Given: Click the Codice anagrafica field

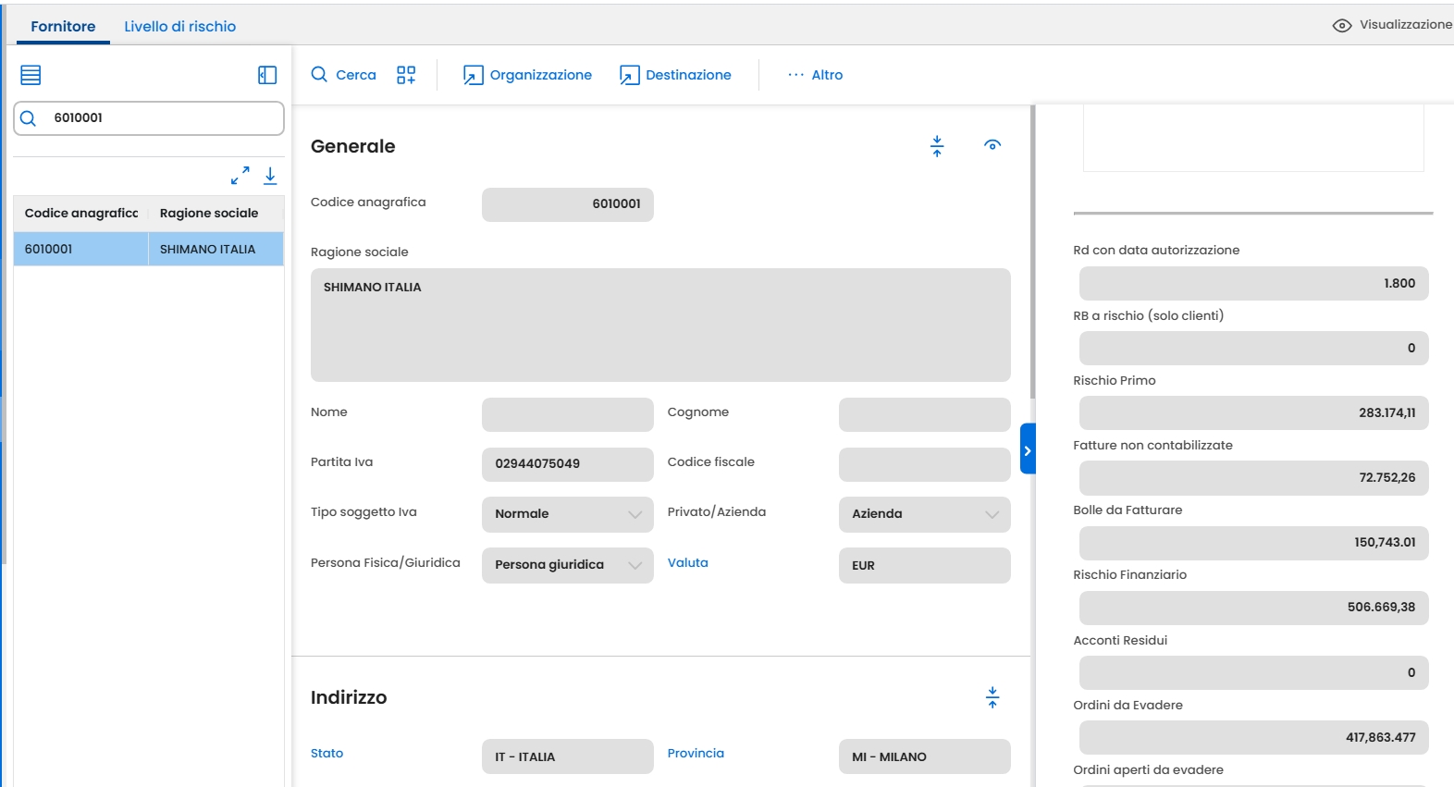Looking at the screenshot, I should pos(568,204).
